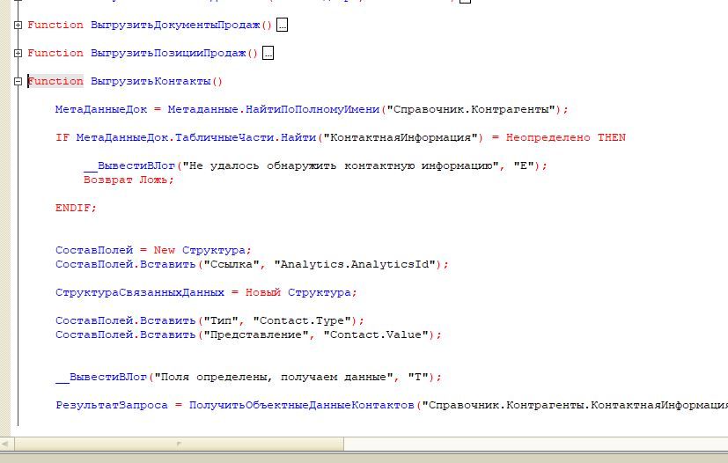The width and height of the screenshot is (728, 463).
Task: Open collapsed ellipsis box after ВыгрузитьДокументыПродаж()
Action: point(282,25)
